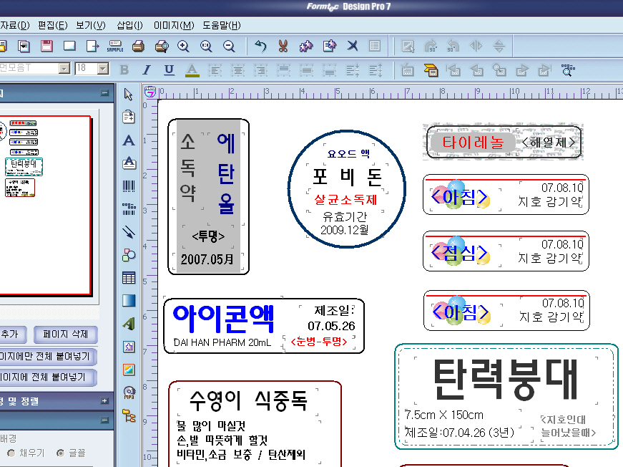
Task: Click the Undo arrow icon
Action: tap(260, 46)
